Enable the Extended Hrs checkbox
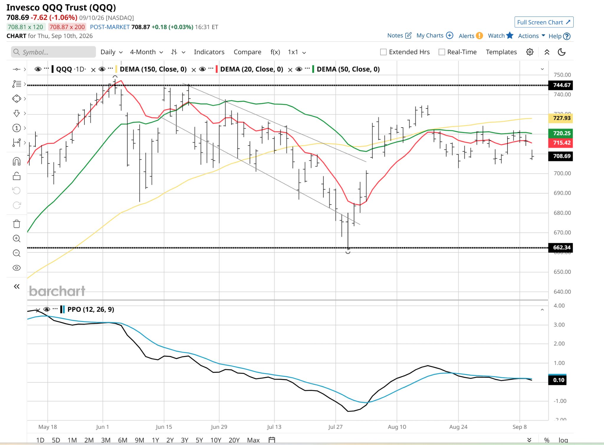 click(383, 52)
